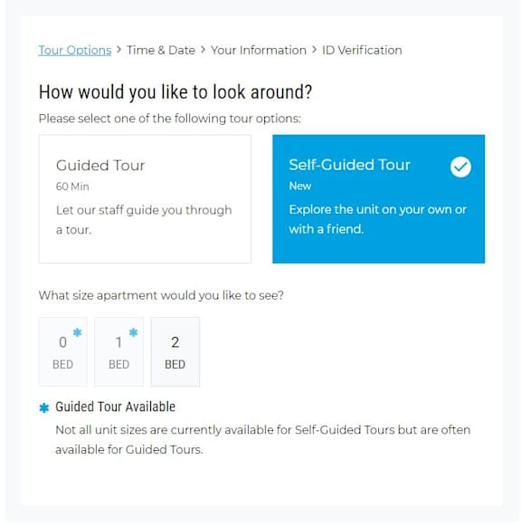
Task: Click the blue asterisk on 1 BED tile
Action: 133,332
